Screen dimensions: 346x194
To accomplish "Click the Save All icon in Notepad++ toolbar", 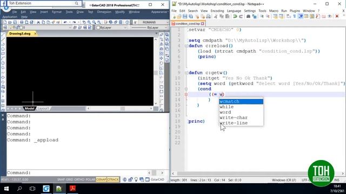I will pos(191,16).
